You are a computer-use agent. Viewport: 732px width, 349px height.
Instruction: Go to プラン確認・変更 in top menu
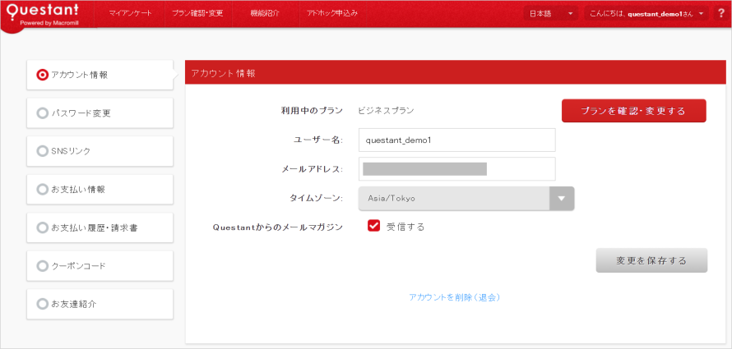[x=198, y=14]
